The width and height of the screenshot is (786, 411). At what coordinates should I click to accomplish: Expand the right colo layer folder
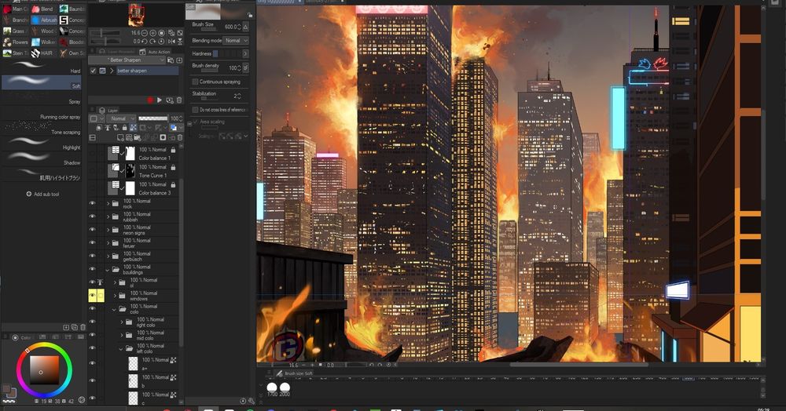(122, 322)
